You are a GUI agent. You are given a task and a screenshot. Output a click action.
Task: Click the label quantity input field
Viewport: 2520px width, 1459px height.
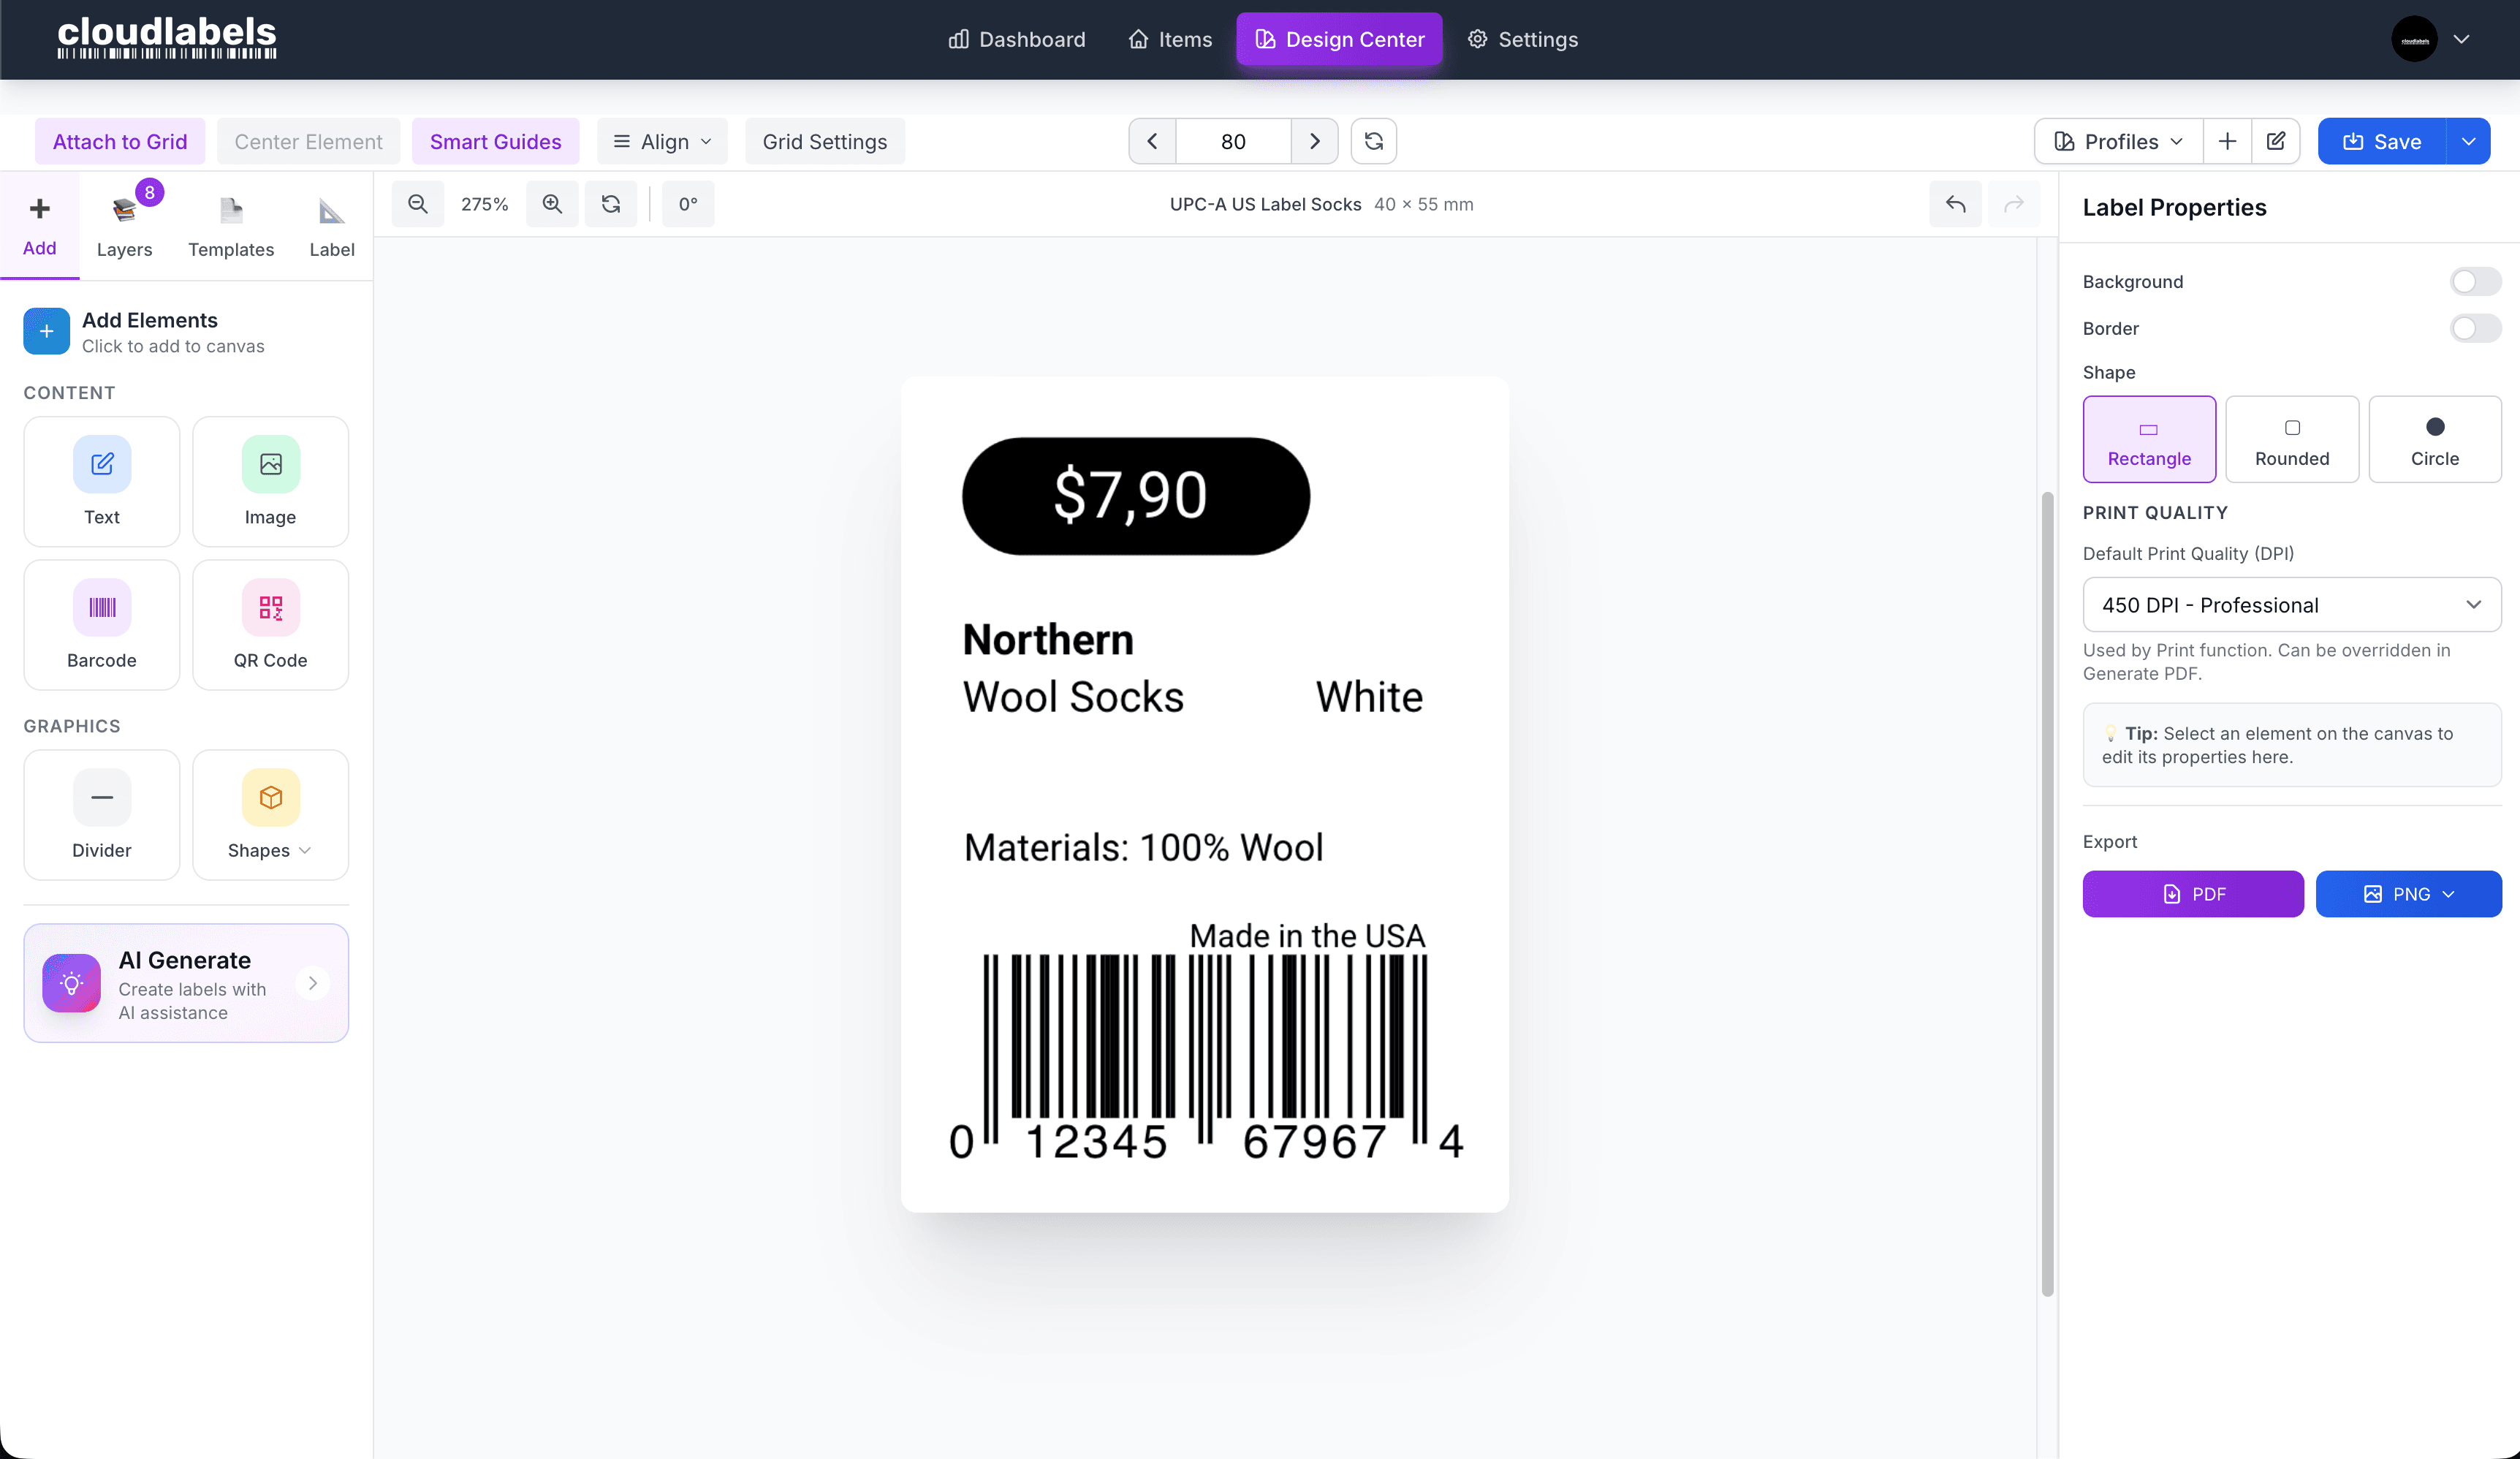pyautogui.click(x=1233, y=141)
